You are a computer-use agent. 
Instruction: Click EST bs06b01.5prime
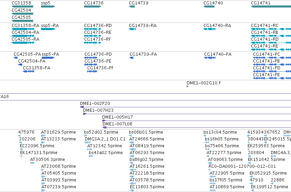130,136
